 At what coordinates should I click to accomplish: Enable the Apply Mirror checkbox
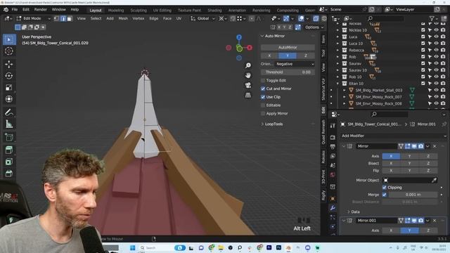tap(263, 114)
